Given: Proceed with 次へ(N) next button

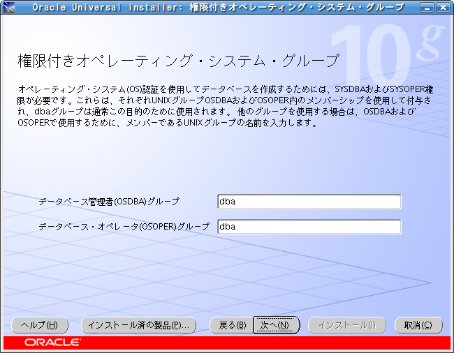Looking at the screenshot, I should (x=276, y=325).
